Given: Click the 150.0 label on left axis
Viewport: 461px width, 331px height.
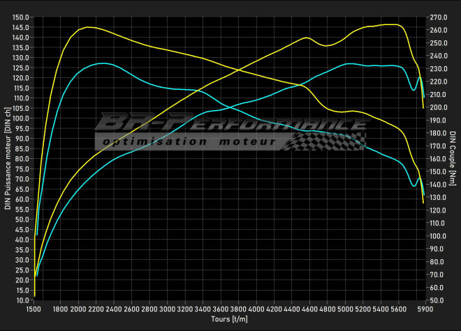Looking at the screenshot, I should (x=21, y=17).
